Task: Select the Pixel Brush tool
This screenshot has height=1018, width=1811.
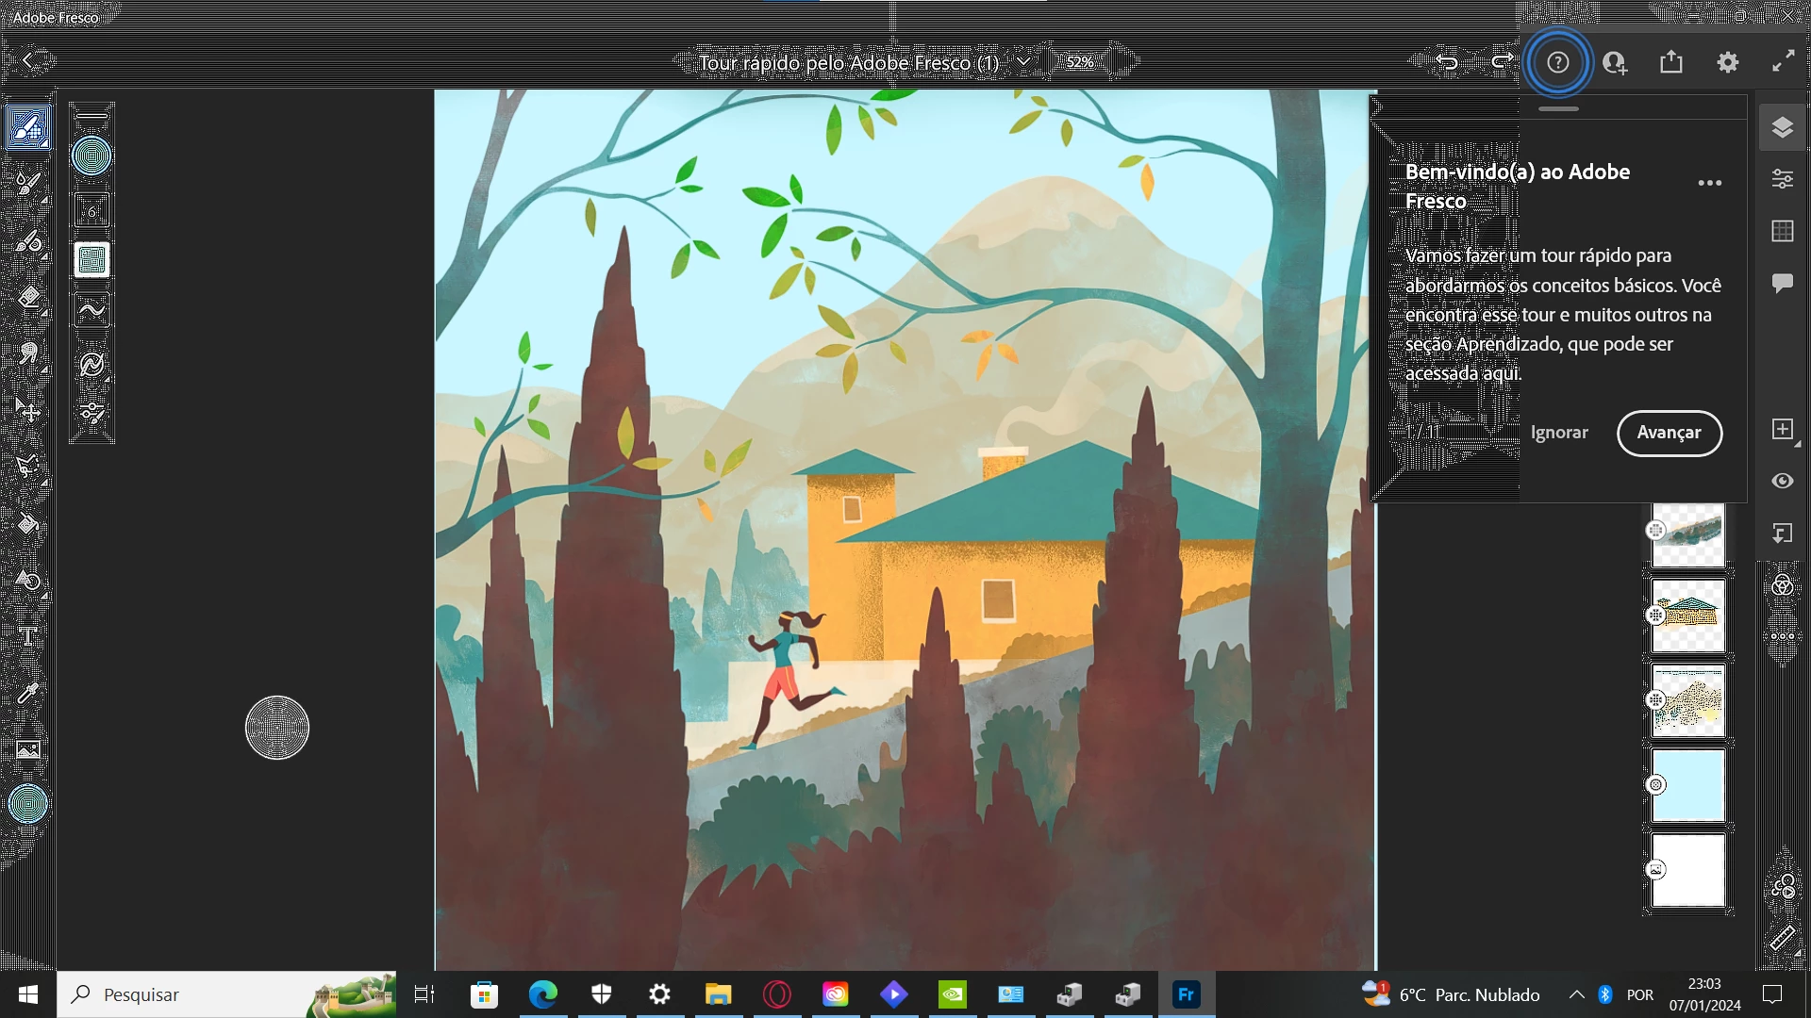Action: click(x=28, y=128)
